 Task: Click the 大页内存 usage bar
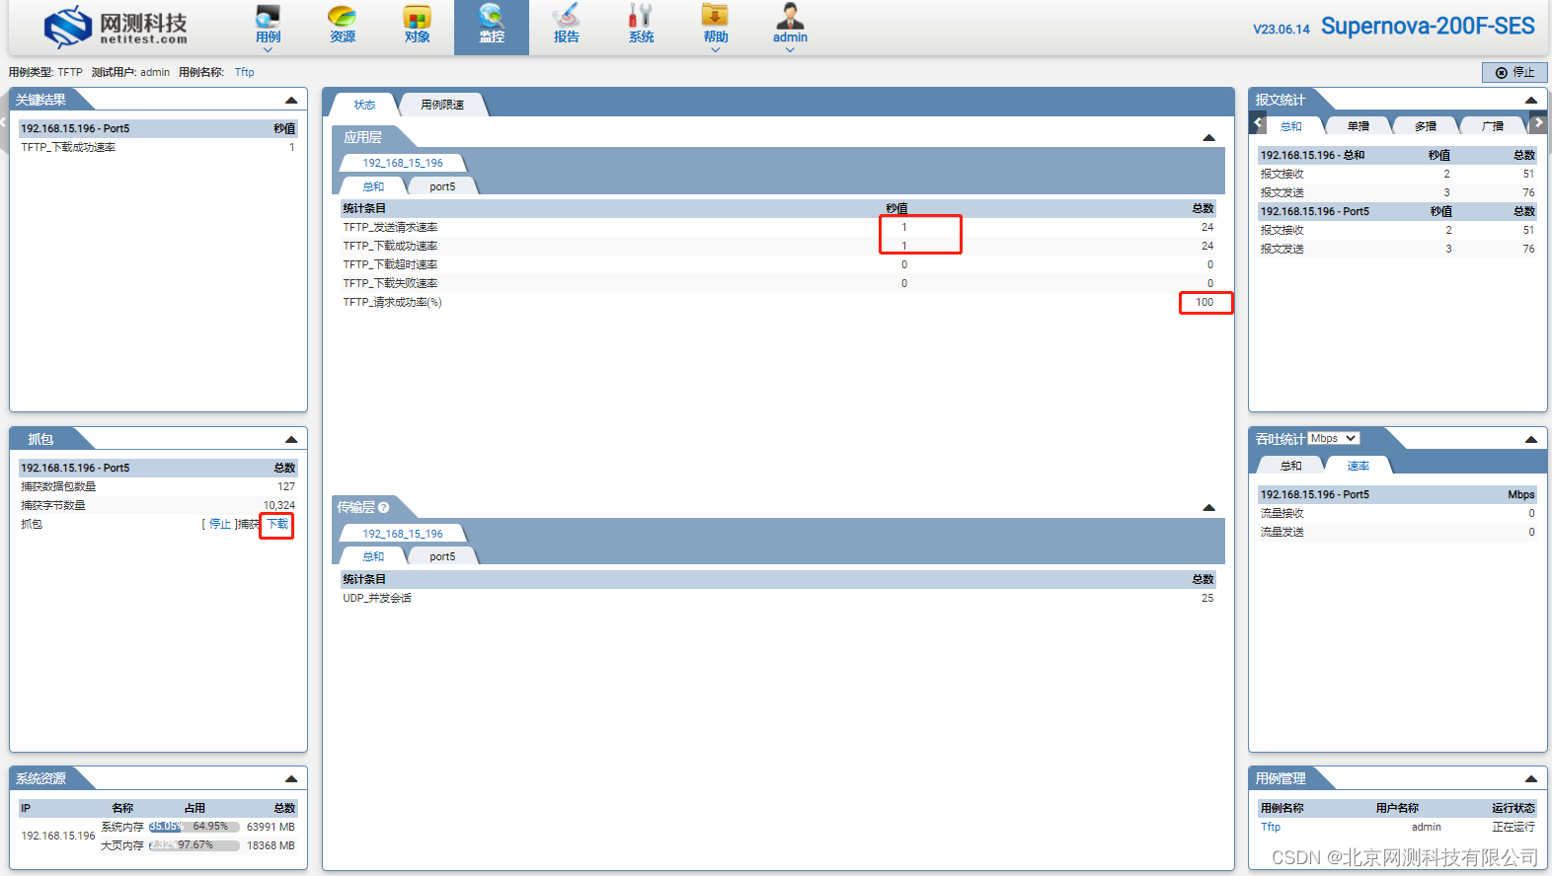pyautogui.click(x=194, y=845)
